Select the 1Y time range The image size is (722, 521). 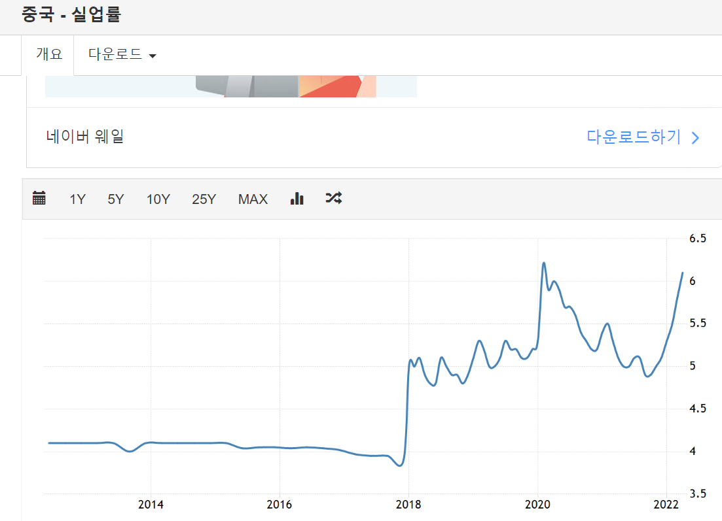[x=78, y=199]
